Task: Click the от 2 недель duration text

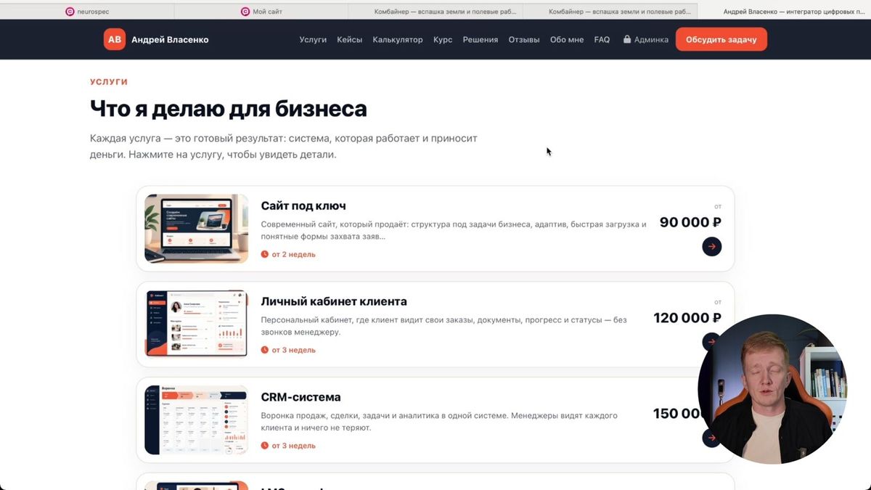Action: point(294,255)
